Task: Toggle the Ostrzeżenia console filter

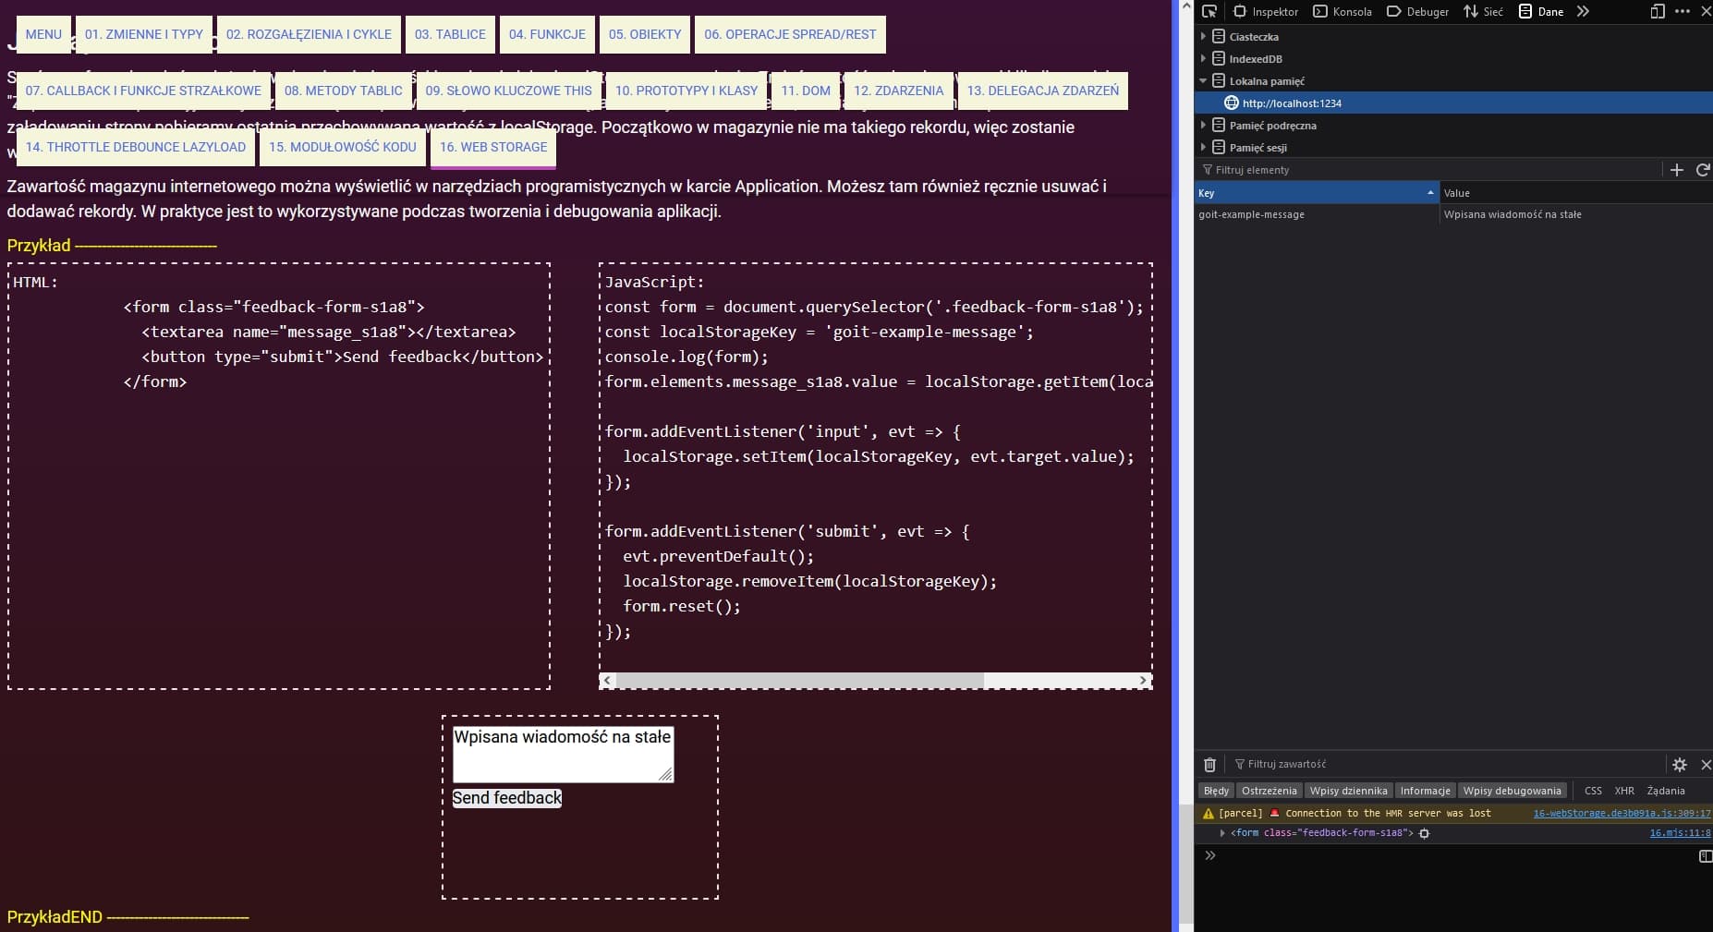Action: coord(1269,791)
